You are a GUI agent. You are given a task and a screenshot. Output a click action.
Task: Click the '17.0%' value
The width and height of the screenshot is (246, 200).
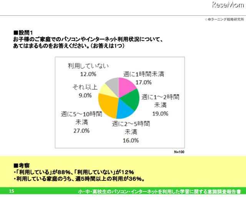click(143, 82)
